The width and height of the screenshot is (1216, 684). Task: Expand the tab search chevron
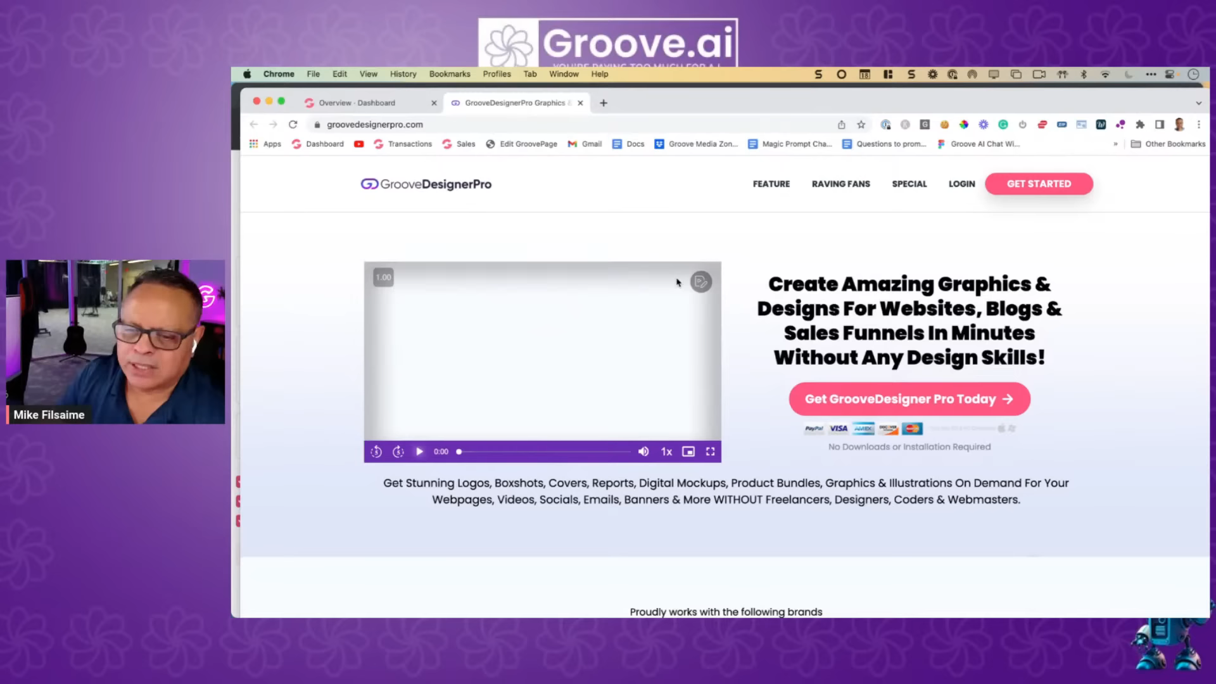(x=1198, y=103)
